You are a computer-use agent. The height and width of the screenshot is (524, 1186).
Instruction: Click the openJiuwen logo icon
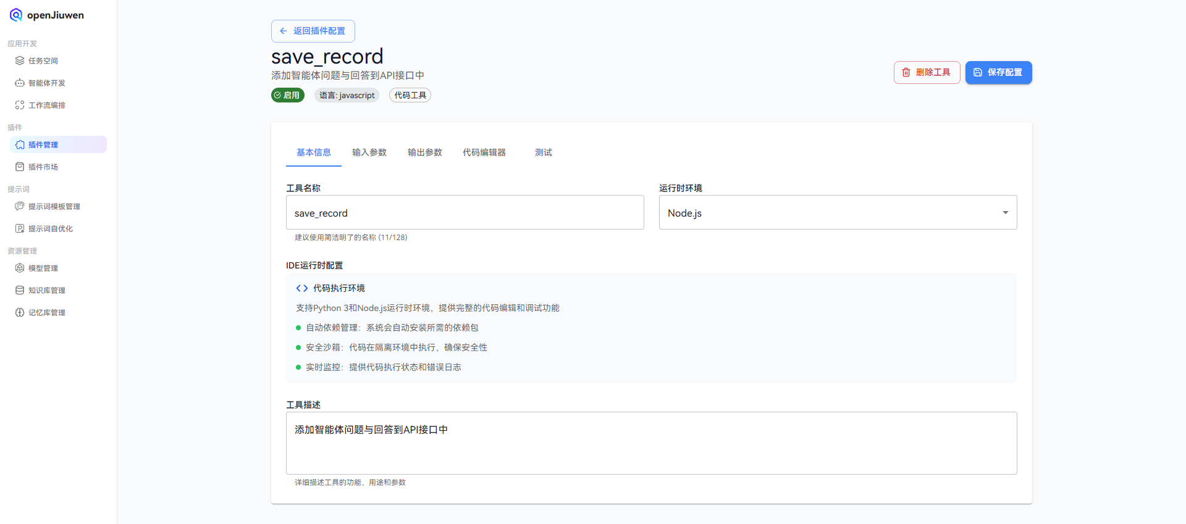[x=16, y=15]
